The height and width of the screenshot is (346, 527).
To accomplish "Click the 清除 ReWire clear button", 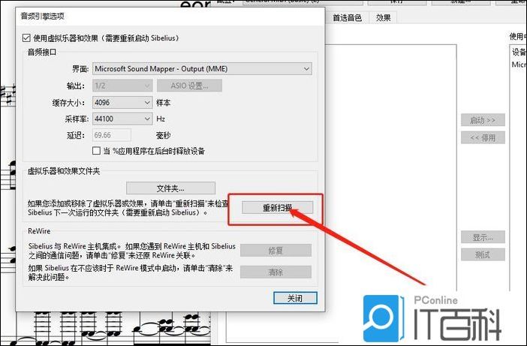I will (276, 272).
